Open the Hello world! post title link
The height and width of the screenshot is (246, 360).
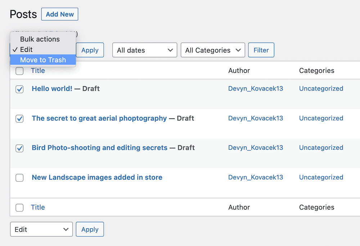coord(52,88)
